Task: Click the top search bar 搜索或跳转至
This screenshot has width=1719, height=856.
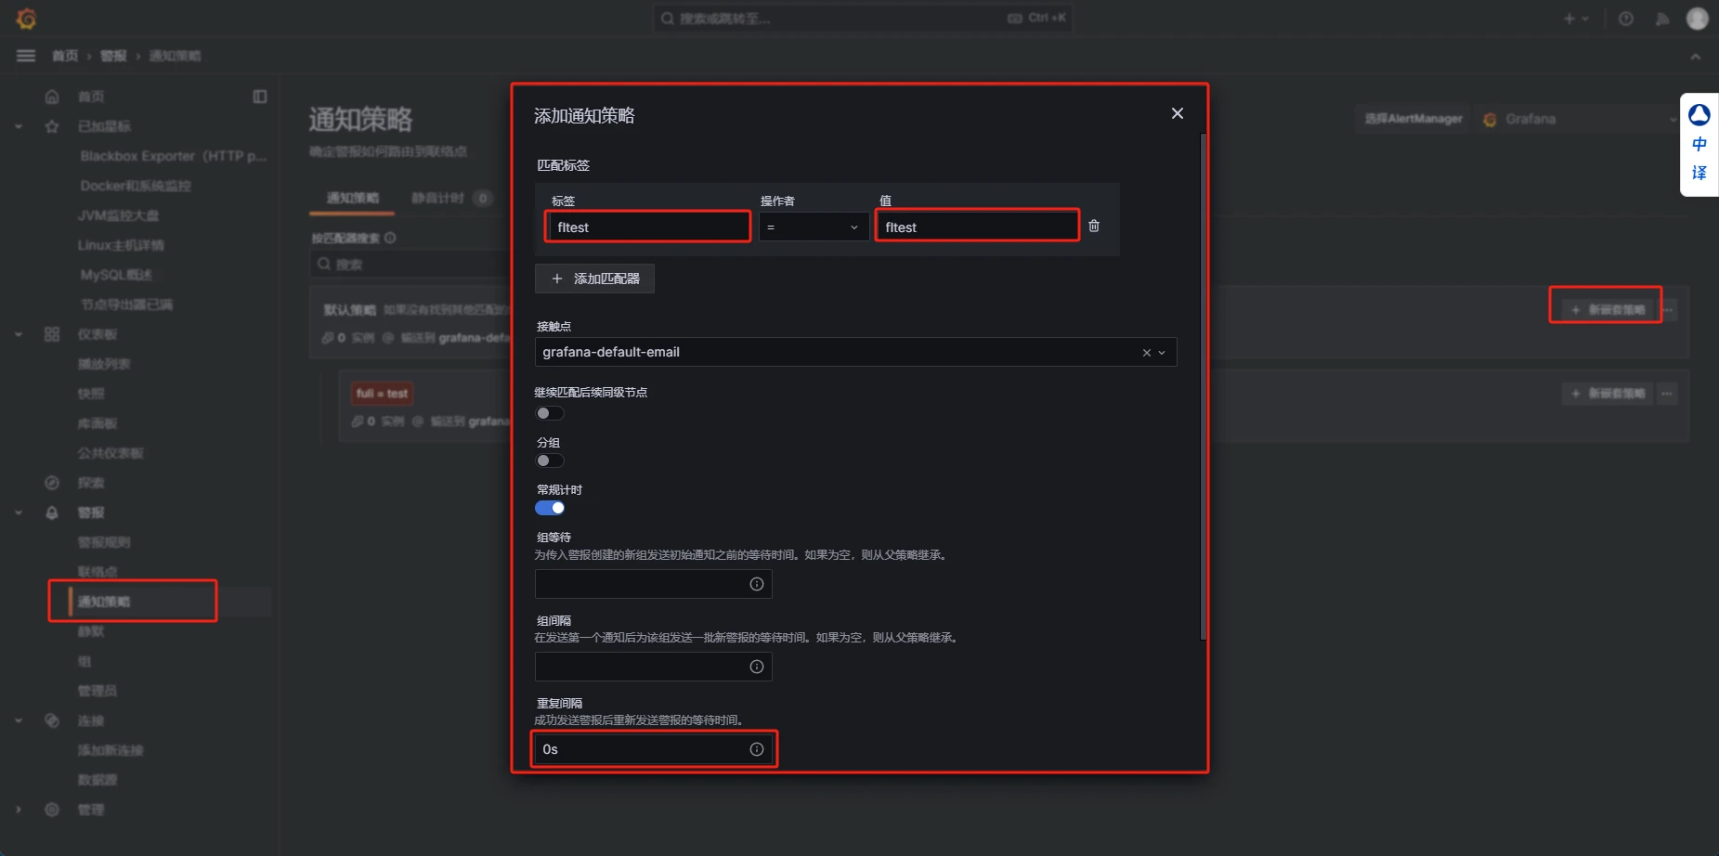Action: (x=863, y=18)
